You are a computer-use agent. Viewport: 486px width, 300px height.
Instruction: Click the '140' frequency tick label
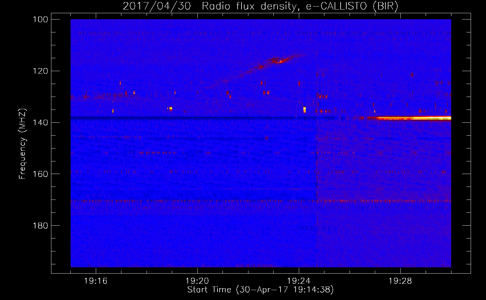pyautogui.click(x=41, y=122)
